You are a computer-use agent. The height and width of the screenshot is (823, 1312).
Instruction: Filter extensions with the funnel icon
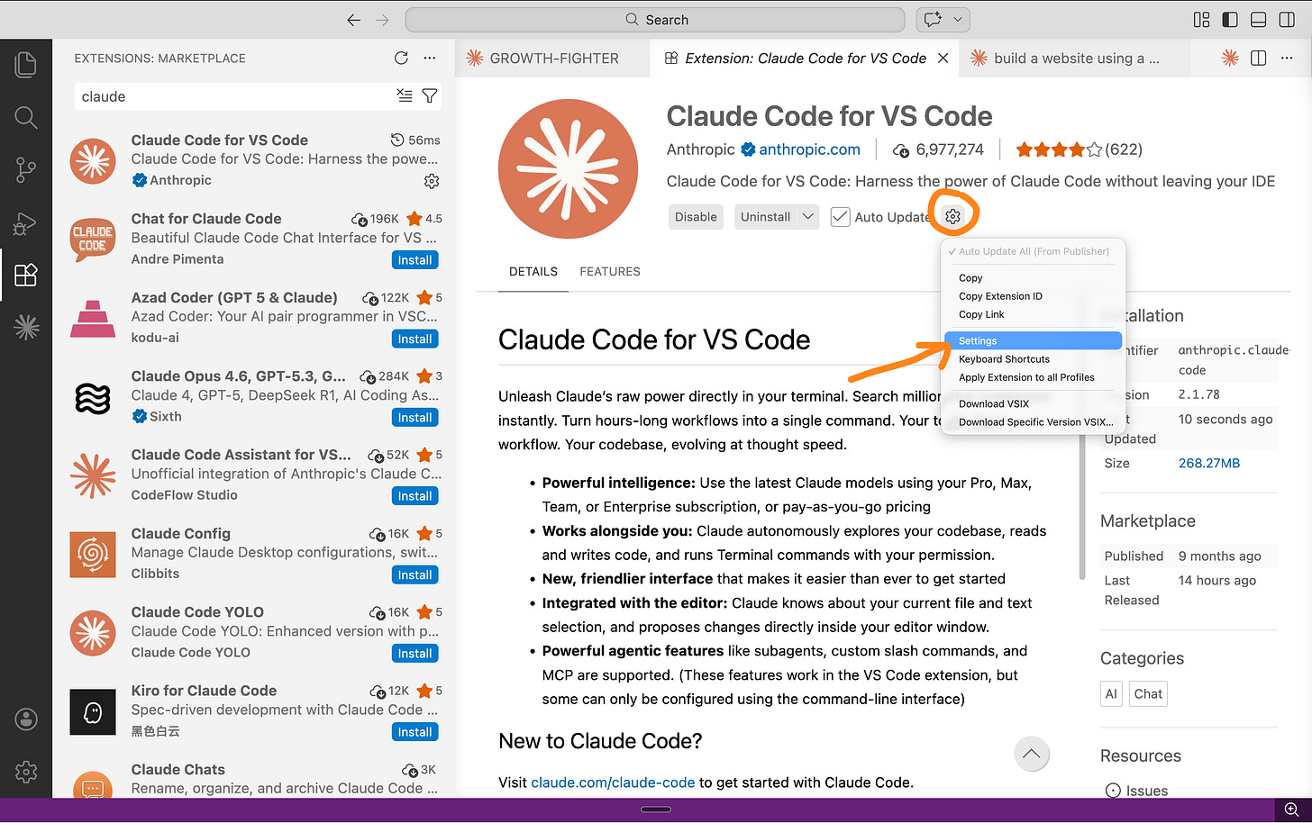tap(430, 96)
